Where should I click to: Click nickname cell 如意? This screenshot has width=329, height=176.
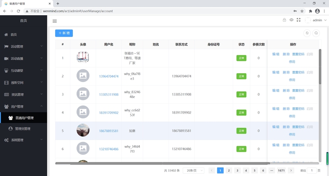point(132,131)
